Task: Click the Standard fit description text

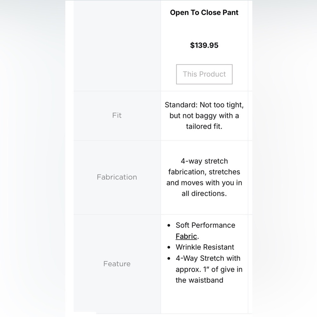Action: pos(204,116)
